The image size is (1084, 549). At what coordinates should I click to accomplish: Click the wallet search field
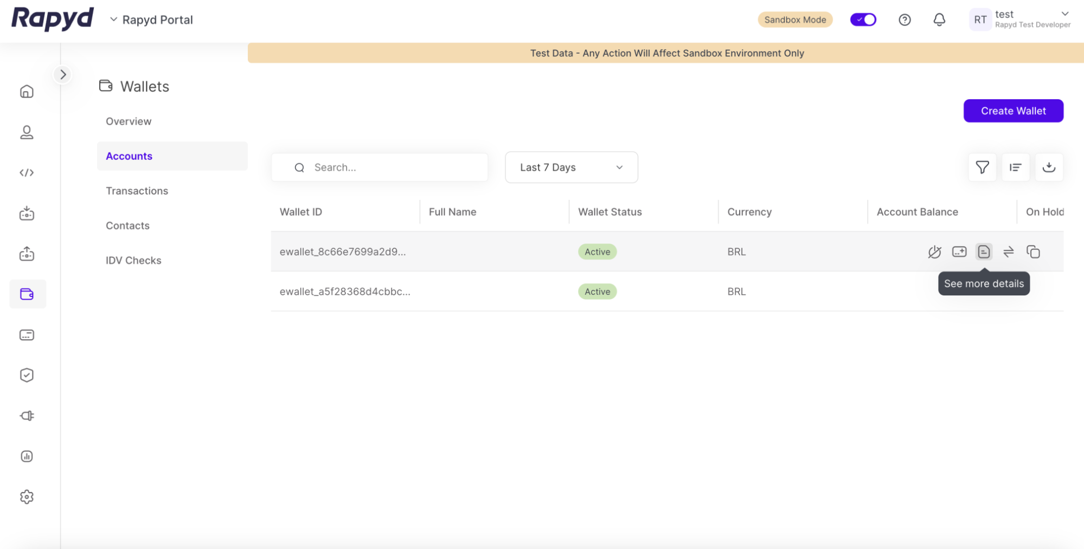click(380, 167)
